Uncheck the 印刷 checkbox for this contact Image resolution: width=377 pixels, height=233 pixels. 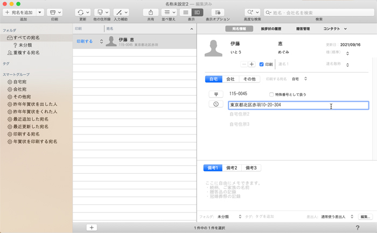click(x=262, y=65)
